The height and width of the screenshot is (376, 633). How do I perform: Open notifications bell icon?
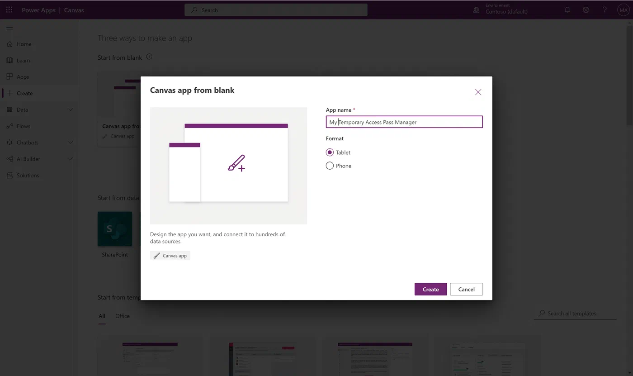tap(567, 10)
